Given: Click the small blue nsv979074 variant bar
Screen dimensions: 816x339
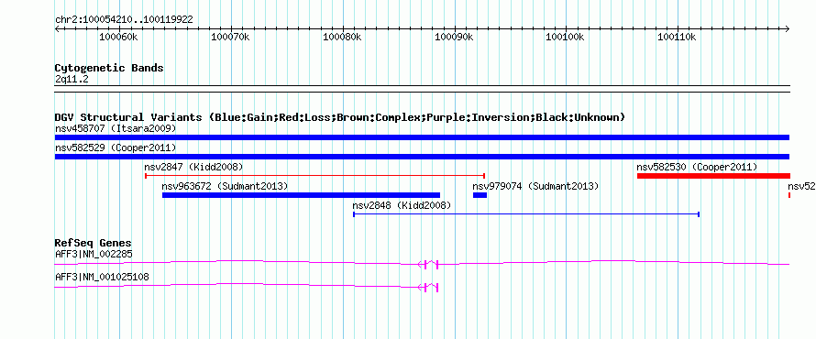Looking at the screenshot, I should (480, 195).
